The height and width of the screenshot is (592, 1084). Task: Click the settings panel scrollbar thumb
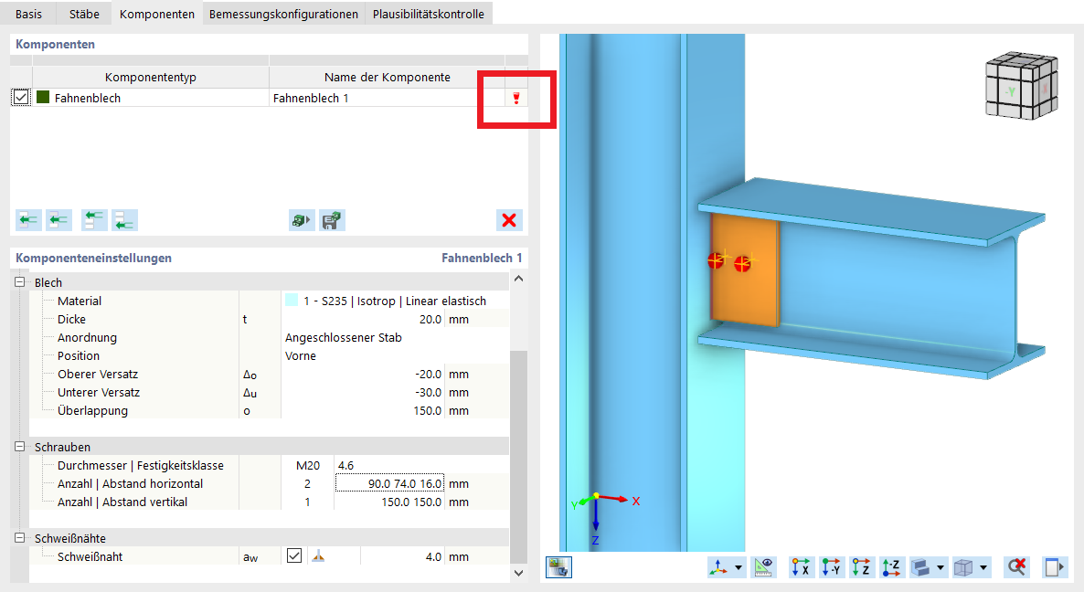click(x=518, y=456)
